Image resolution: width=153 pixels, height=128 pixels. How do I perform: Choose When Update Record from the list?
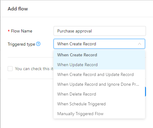[x=99, y=65]
